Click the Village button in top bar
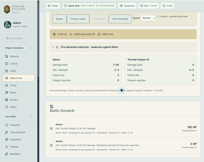 point(53,6)
